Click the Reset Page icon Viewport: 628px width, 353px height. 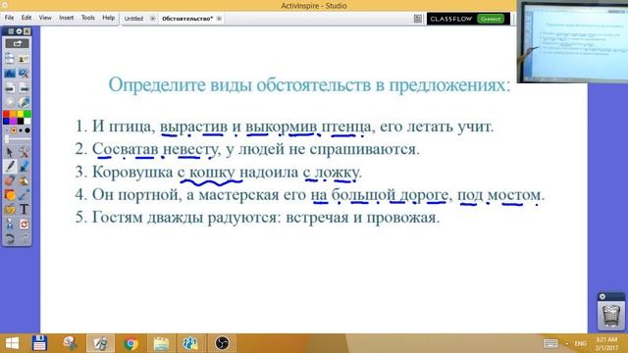24,225
